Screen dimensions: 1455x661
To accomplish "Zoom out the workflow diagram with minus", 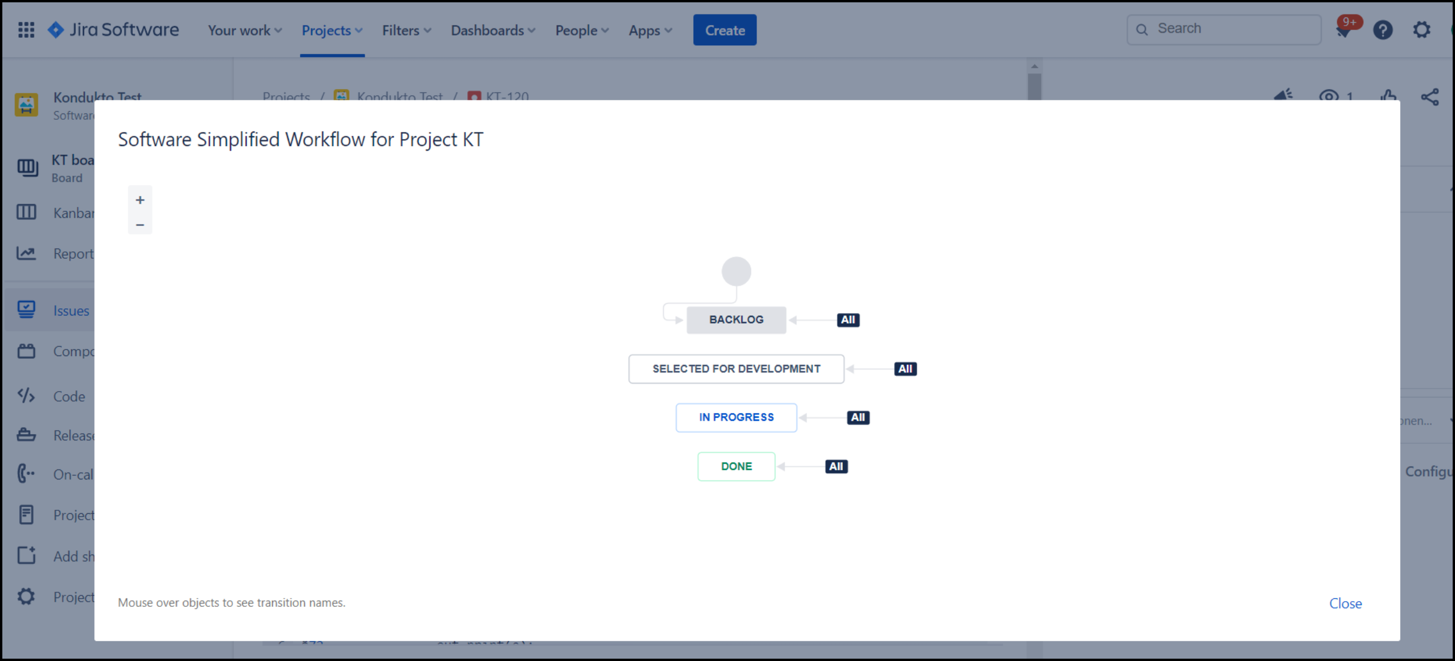I will (140, 225).
